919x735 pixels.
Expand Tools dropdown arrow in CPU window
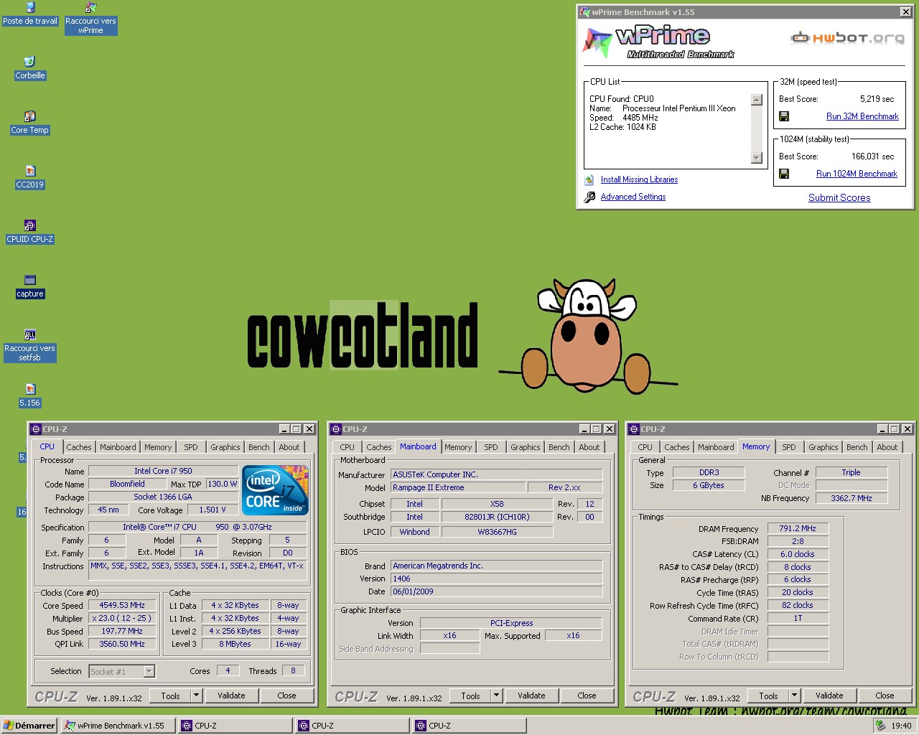(196, 696)
